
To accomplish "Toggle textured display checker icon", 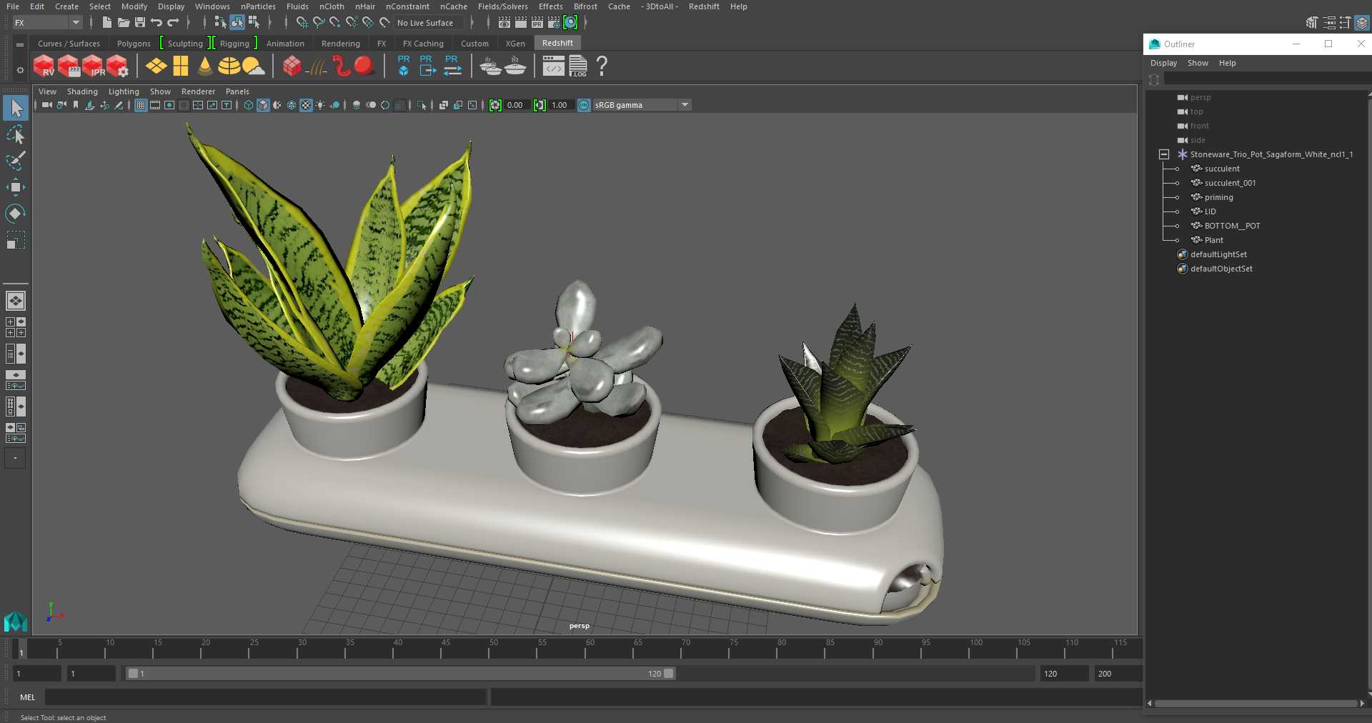I will [x=306, y=105].
